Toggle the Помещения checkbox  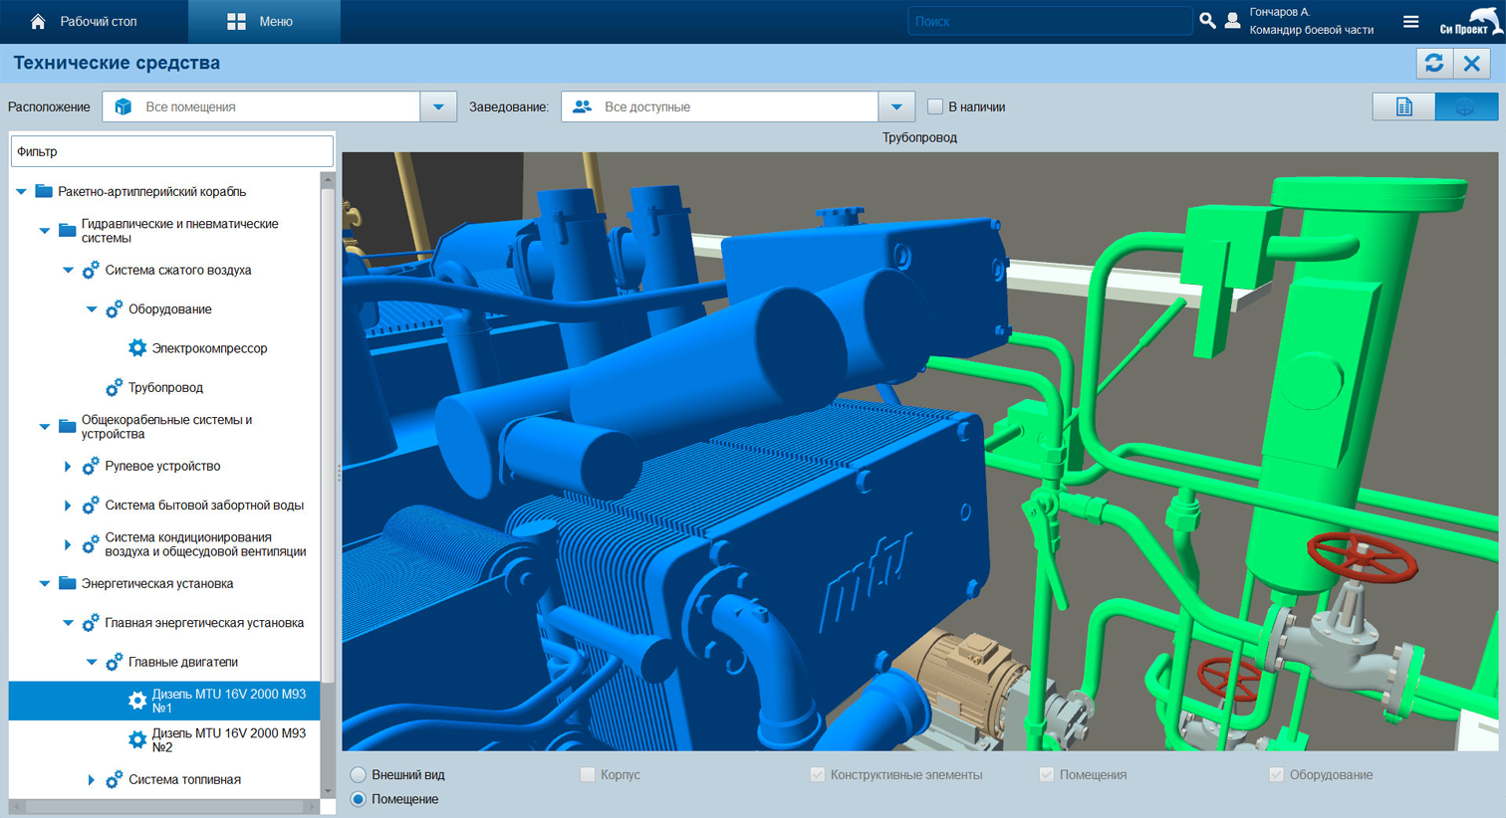click(x=1047, y=774)
